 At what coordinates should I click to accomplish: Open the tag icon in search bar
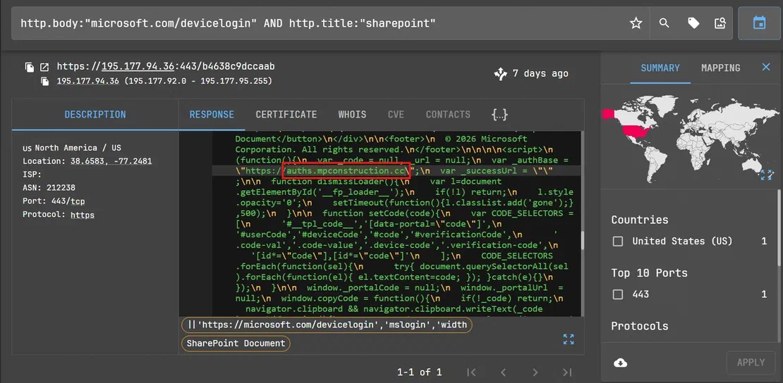point(693,23)
